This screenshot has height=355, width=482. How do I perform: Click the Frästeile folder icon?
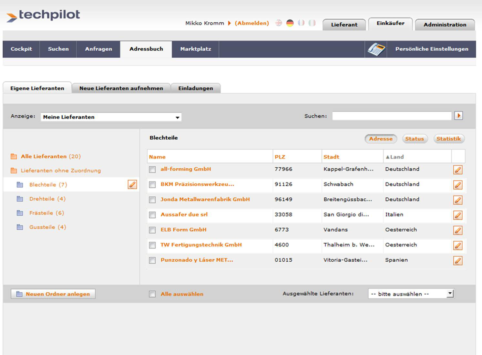point(20,213)
